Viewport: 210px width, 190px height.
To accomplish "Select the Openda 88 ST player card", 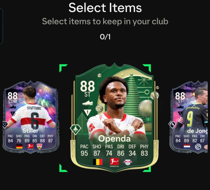I will [114, 118].
